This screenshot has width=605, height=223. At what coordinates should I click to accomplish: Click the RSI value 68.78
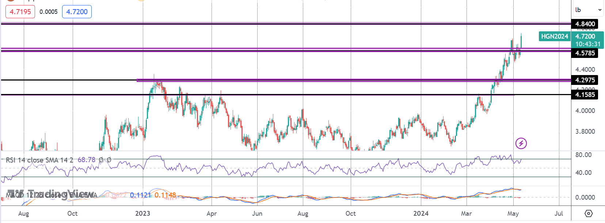click(x=87, y=160)
